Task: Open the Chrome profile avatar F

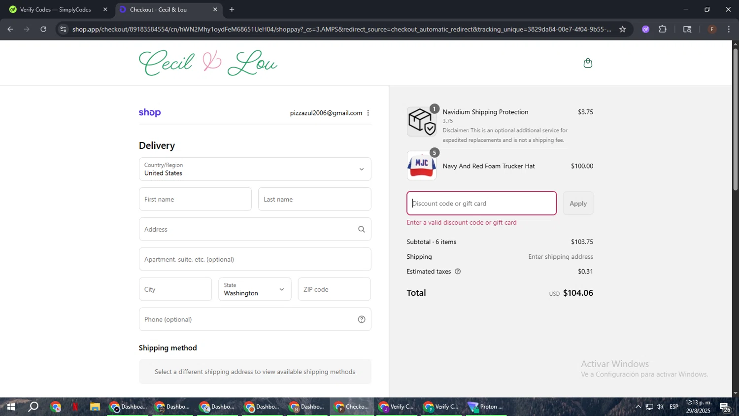Action: click(712, 29)
